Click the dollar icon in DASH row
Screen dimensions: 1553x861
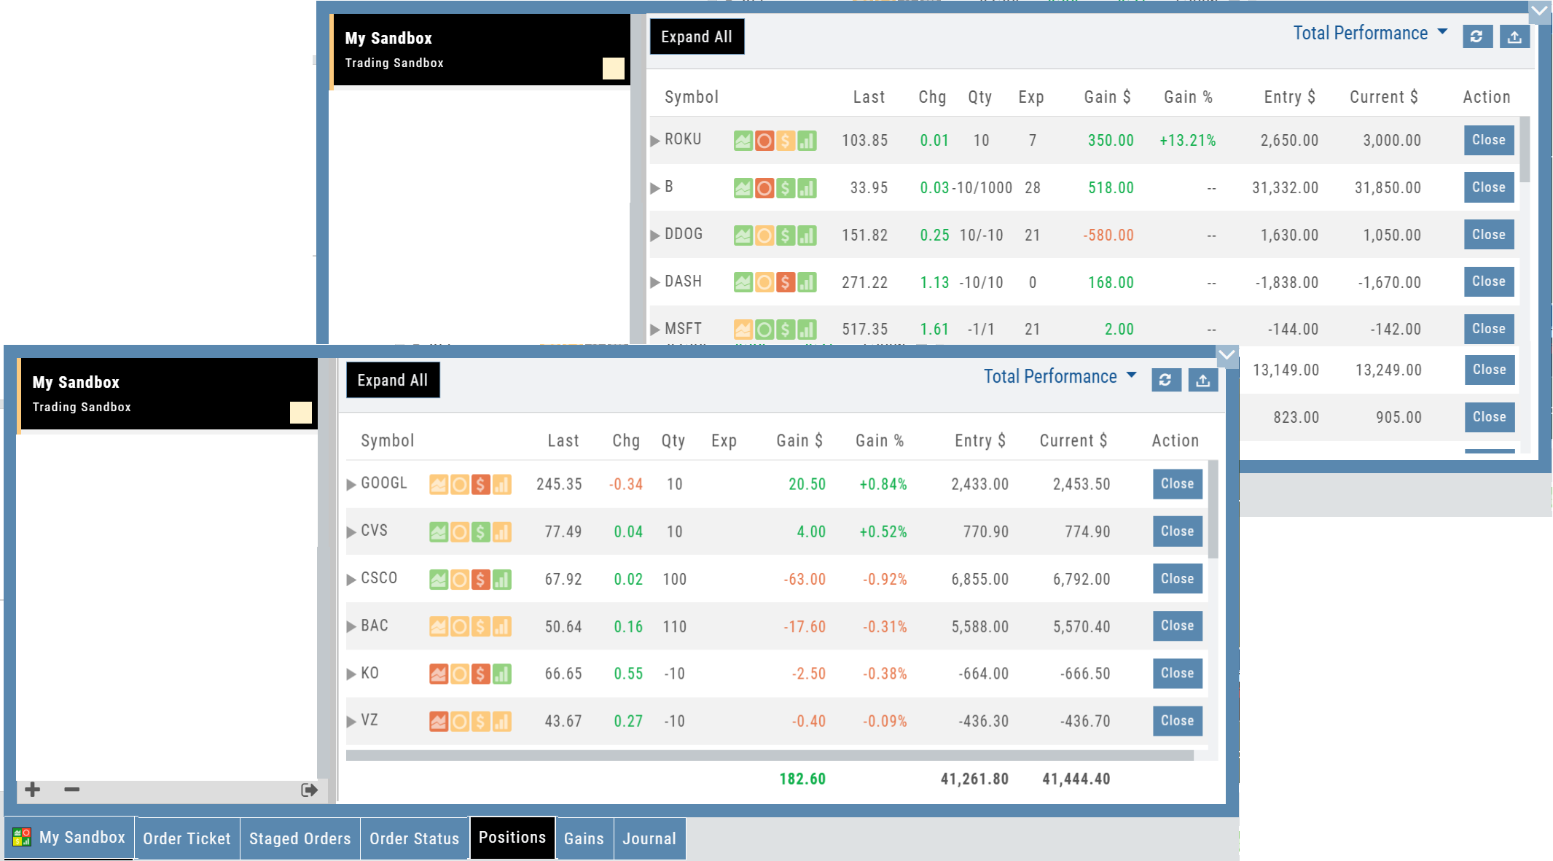point(785,283)
